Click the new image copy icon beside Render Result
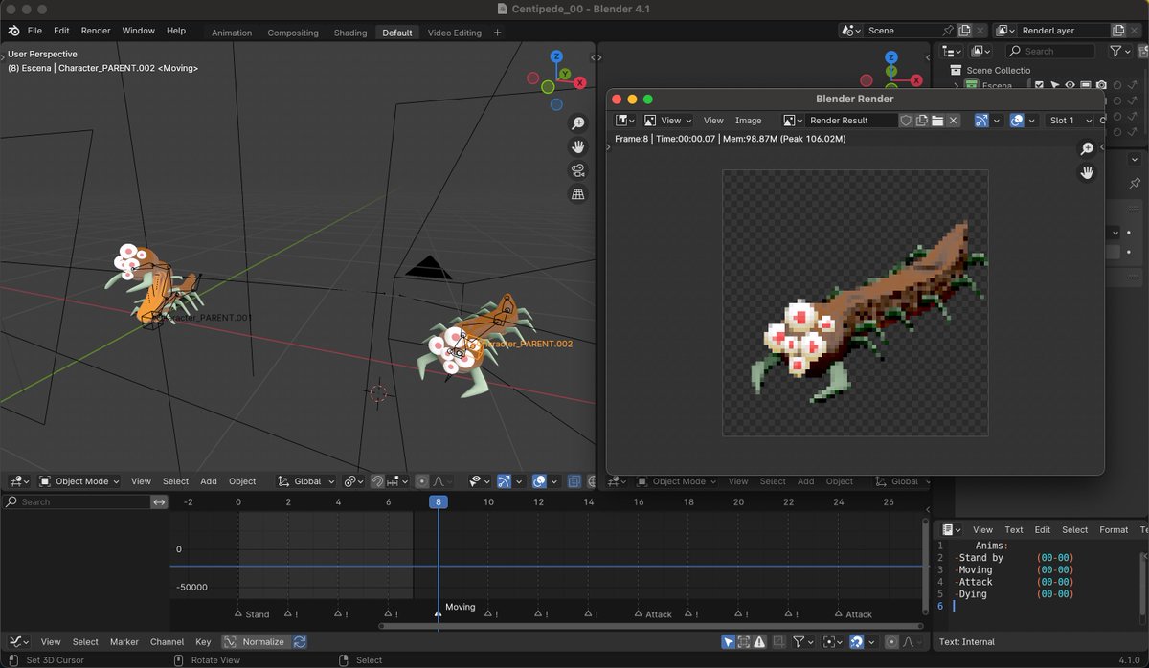This screenshot has width=1149, height=668. click(922, 121)
